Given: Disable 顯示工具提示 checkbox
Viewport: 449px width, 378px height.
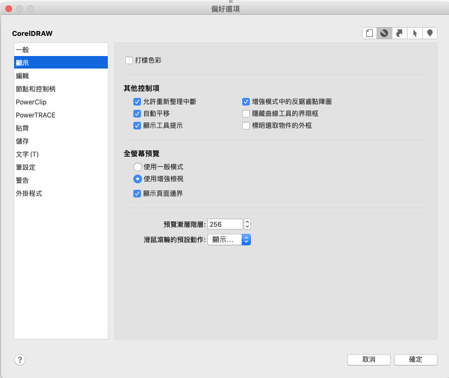Looking at the screenshot, I should 137,126.
